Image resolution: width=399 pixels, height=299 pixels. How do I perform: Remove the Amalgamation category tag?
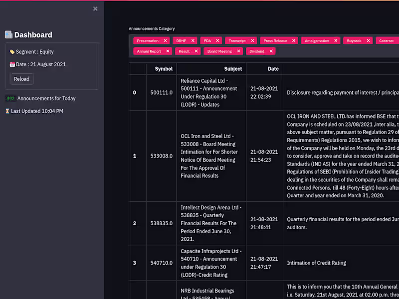[x=336, y=41]
